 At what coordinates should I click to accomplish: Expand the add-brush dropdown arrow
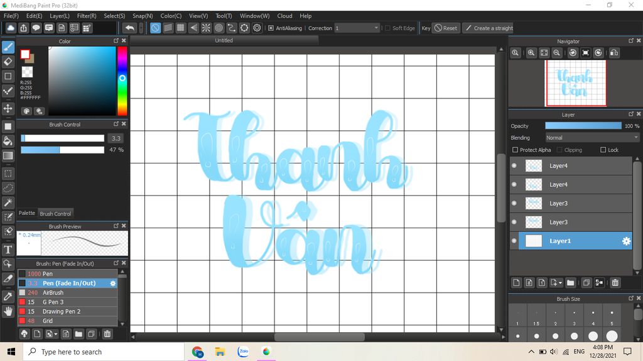pyautogui.click(x=56, y=335)
